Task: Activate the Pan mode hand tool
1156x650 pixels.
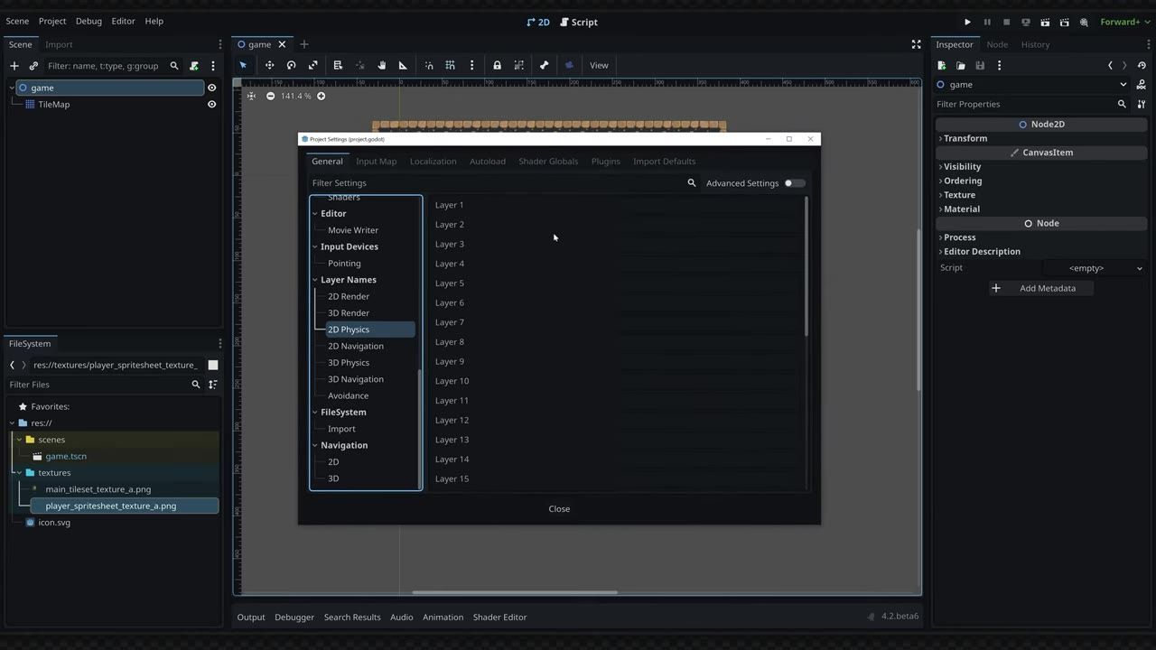Action: (381, 65)
